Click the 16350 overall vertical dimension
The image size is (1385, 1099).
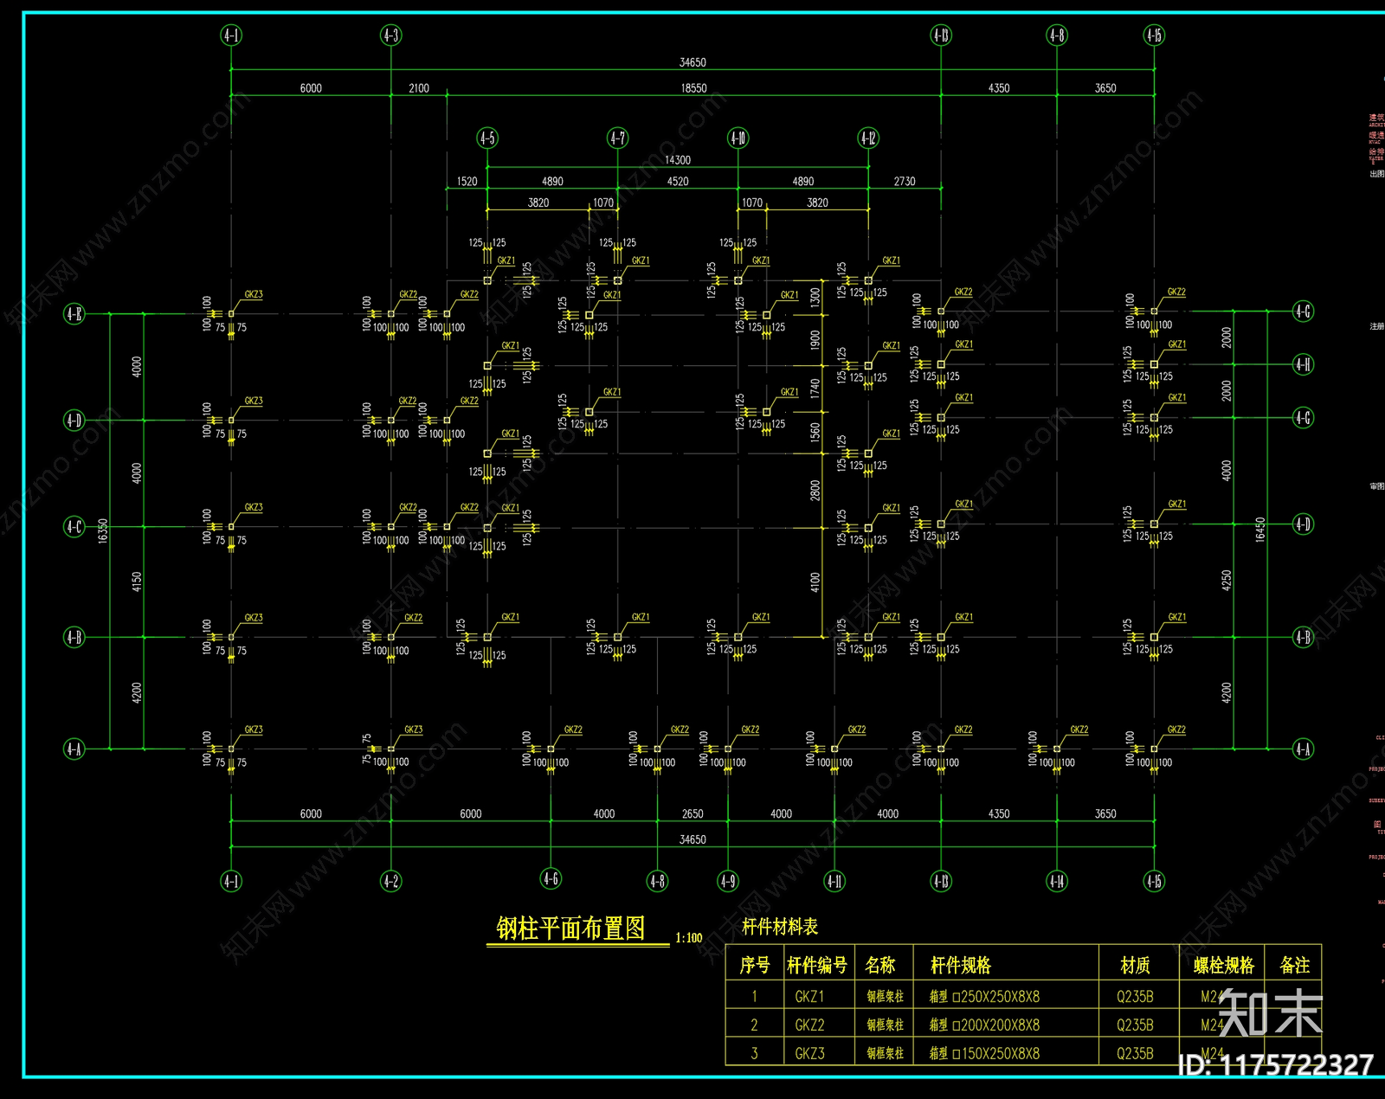[103, 531]
